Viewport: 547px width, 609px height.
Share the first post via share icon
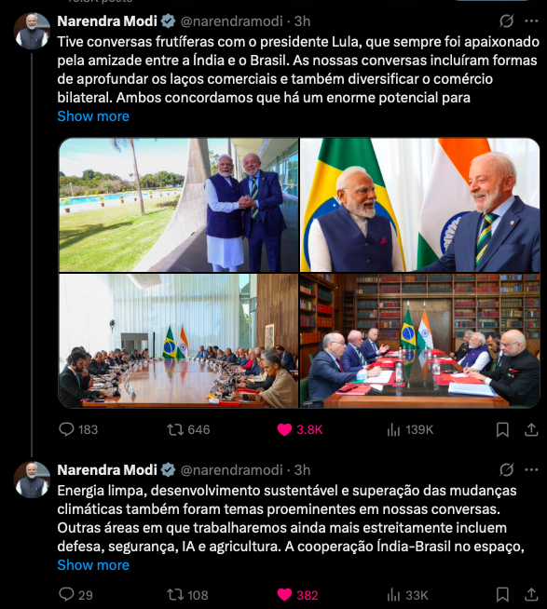(531, 429)
